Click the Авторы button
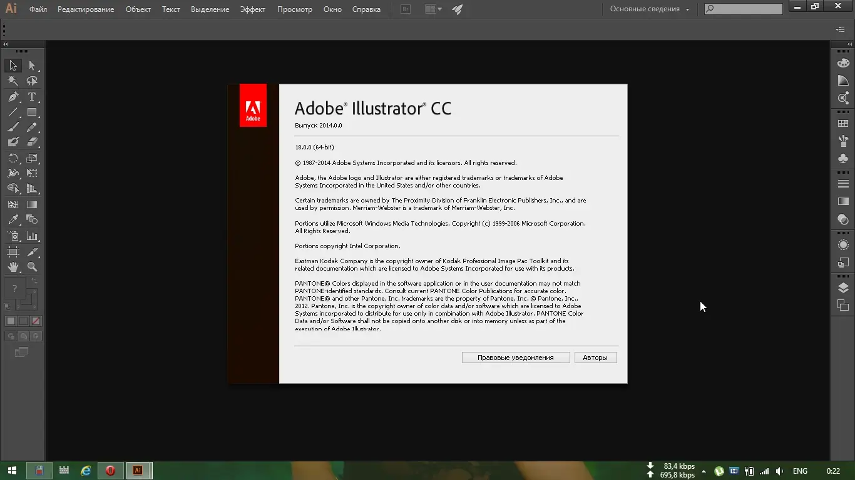The height and width of the screenshot is (480, 855). pyautogui.click(x=595, y=357)
